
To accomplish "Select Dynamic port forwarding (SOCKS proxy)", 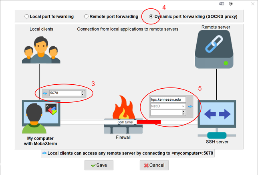I will [151, 17].
